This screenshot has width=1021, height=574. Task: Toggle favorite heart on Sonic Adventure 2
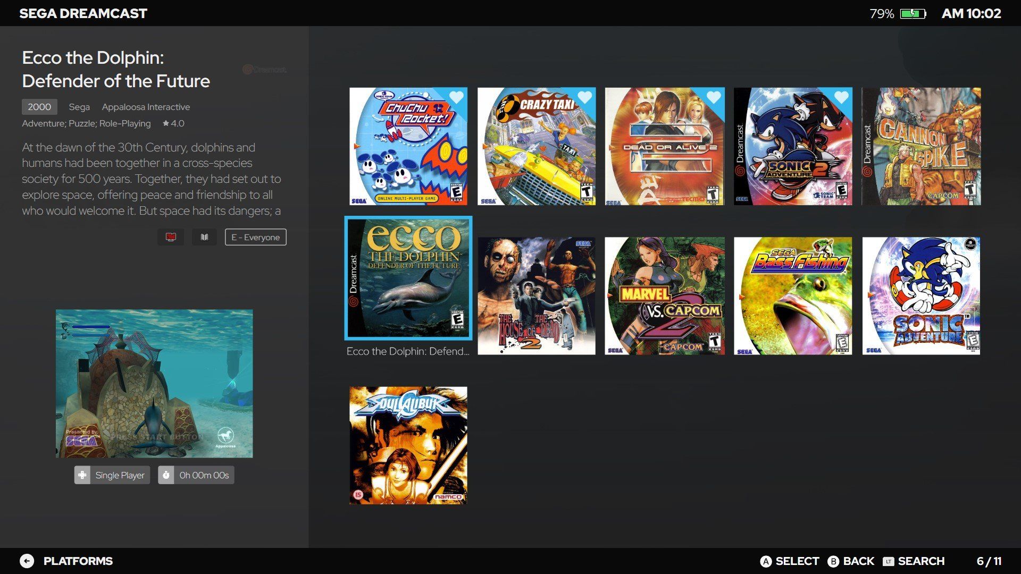coord(841,98)
